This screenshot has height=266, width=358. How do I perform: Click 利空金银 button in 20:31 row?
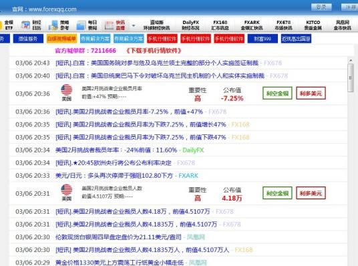coord(277,193)
